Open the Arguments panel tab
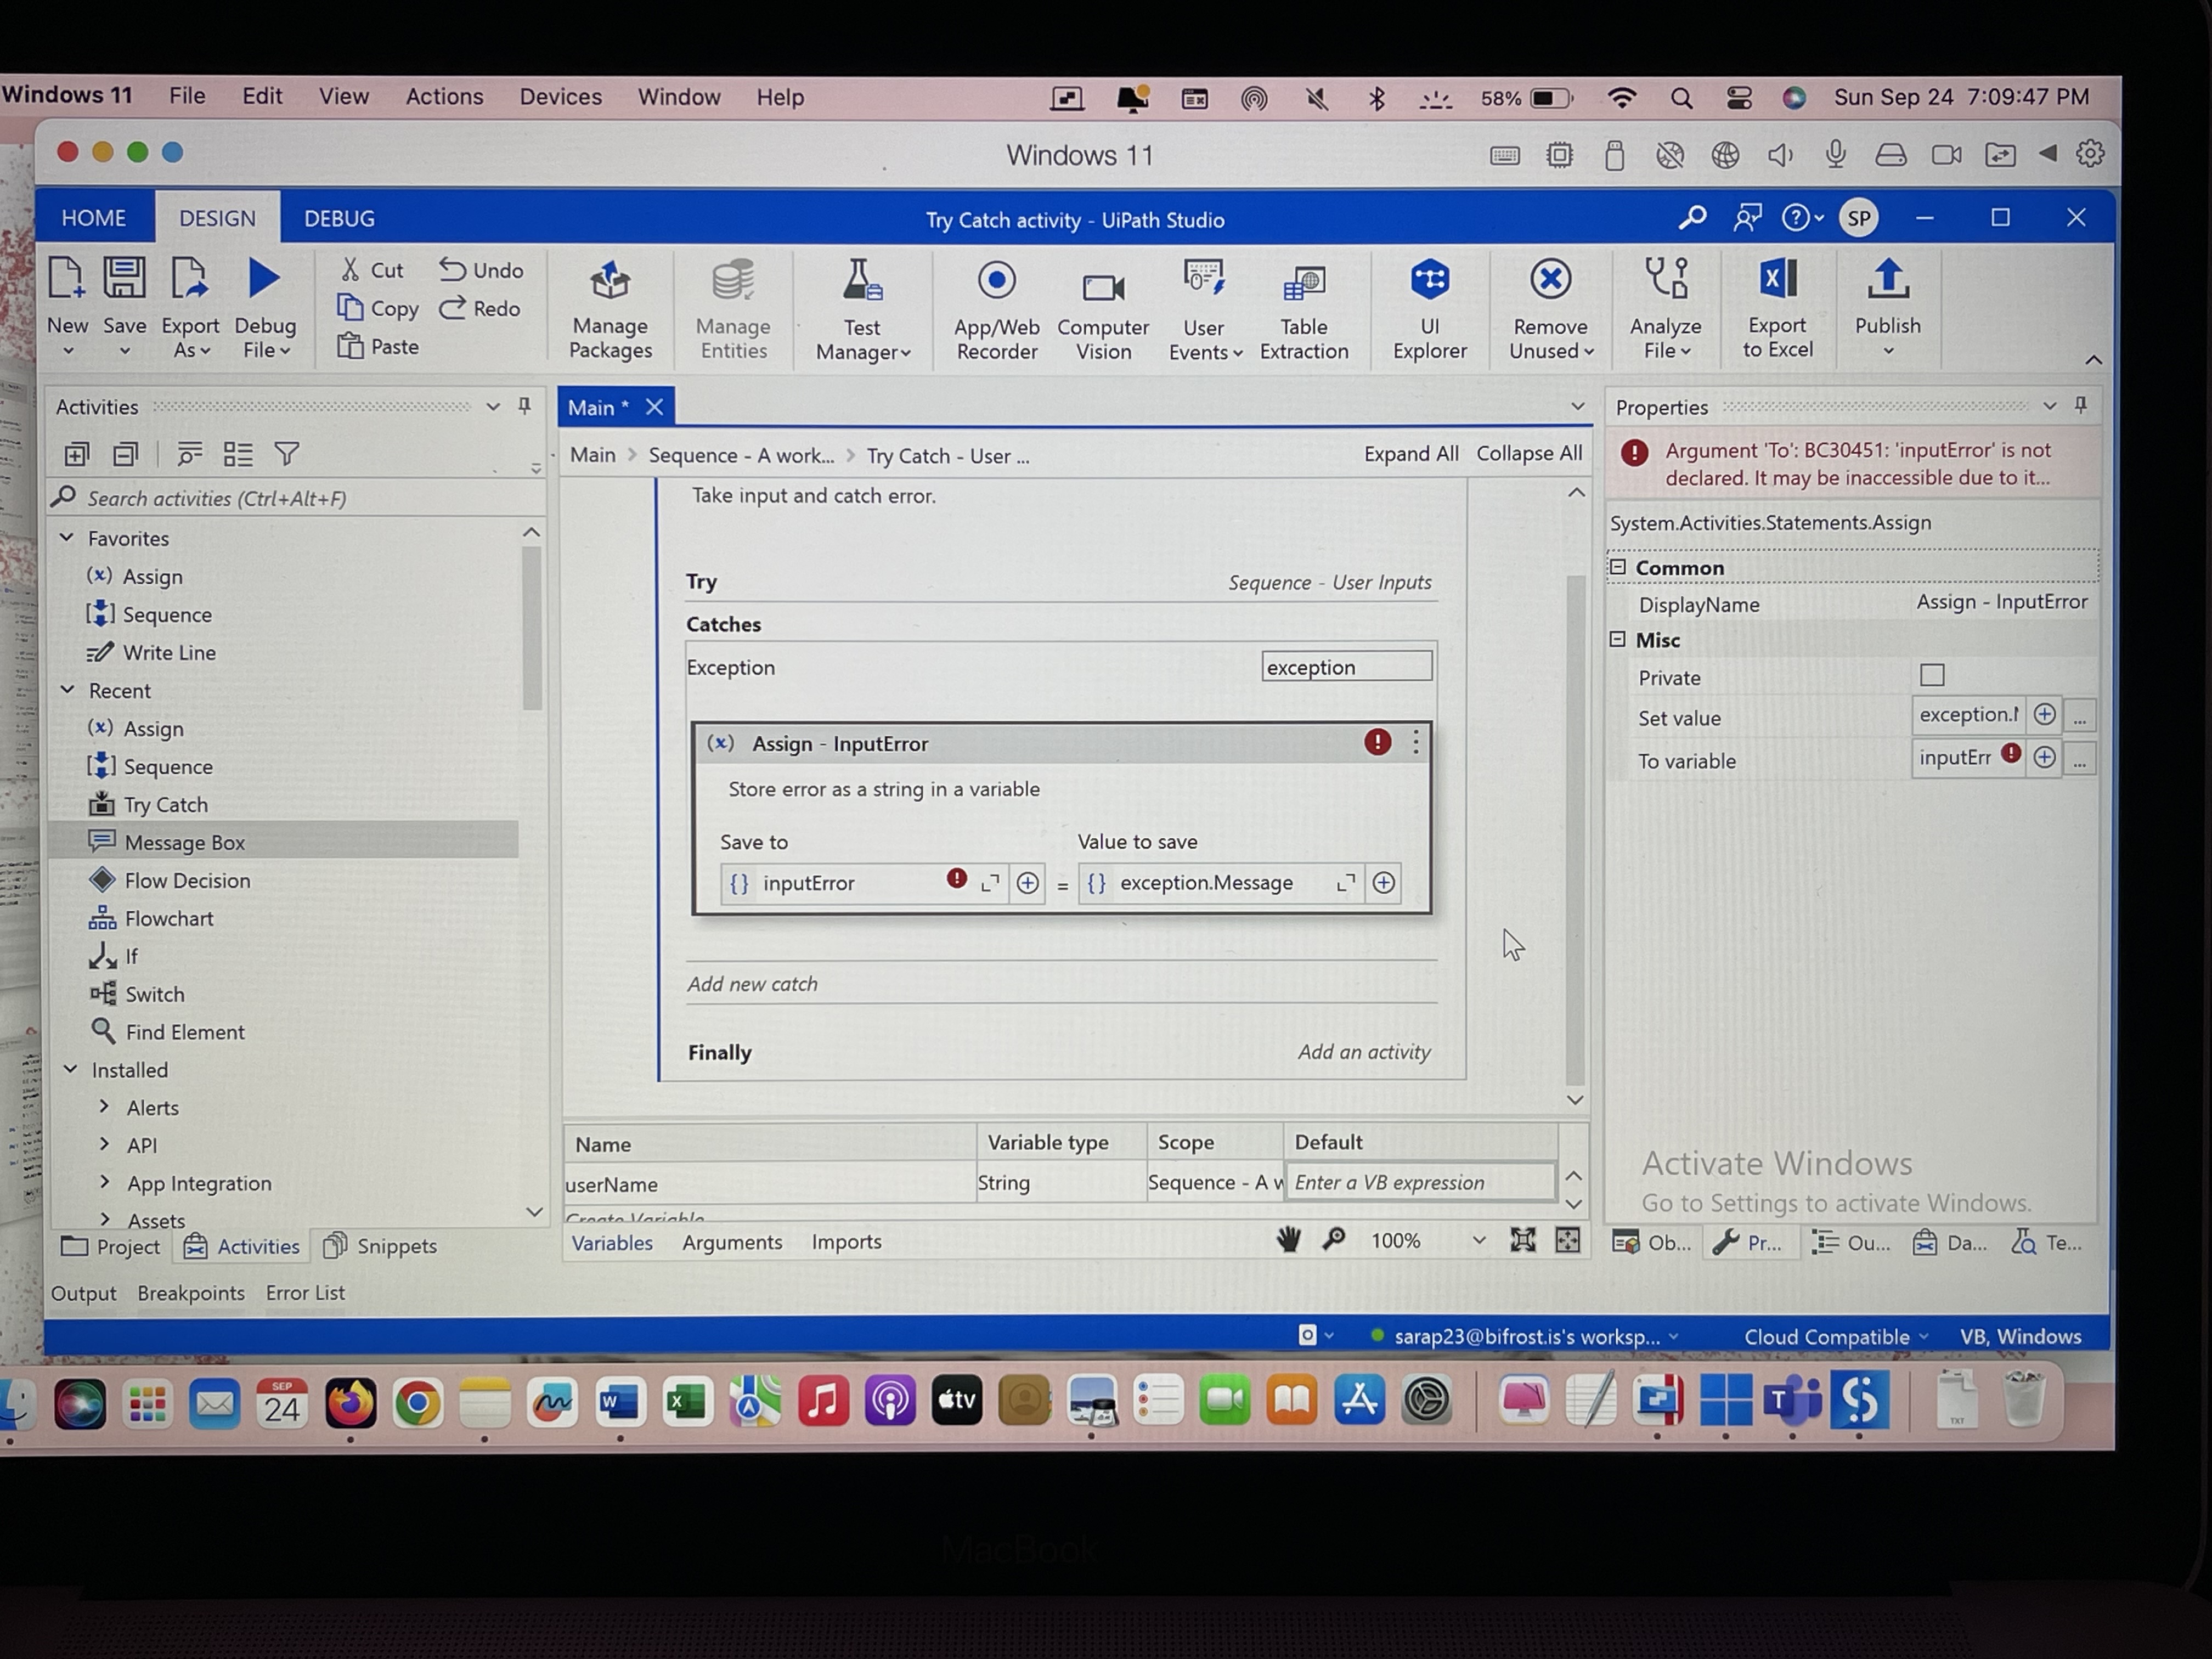The height and width of the screenshot is (1659, 2212). pos(732,1242)
